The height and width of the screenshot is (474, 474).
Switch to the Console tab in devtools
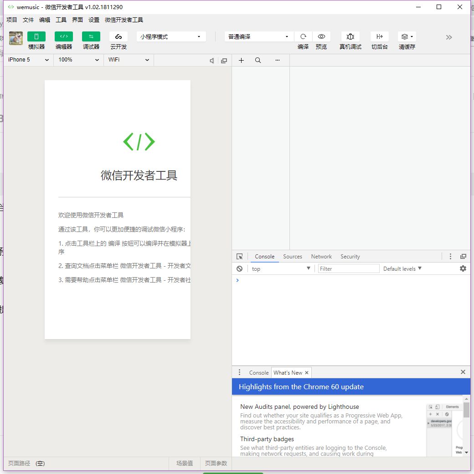[264, 257]
